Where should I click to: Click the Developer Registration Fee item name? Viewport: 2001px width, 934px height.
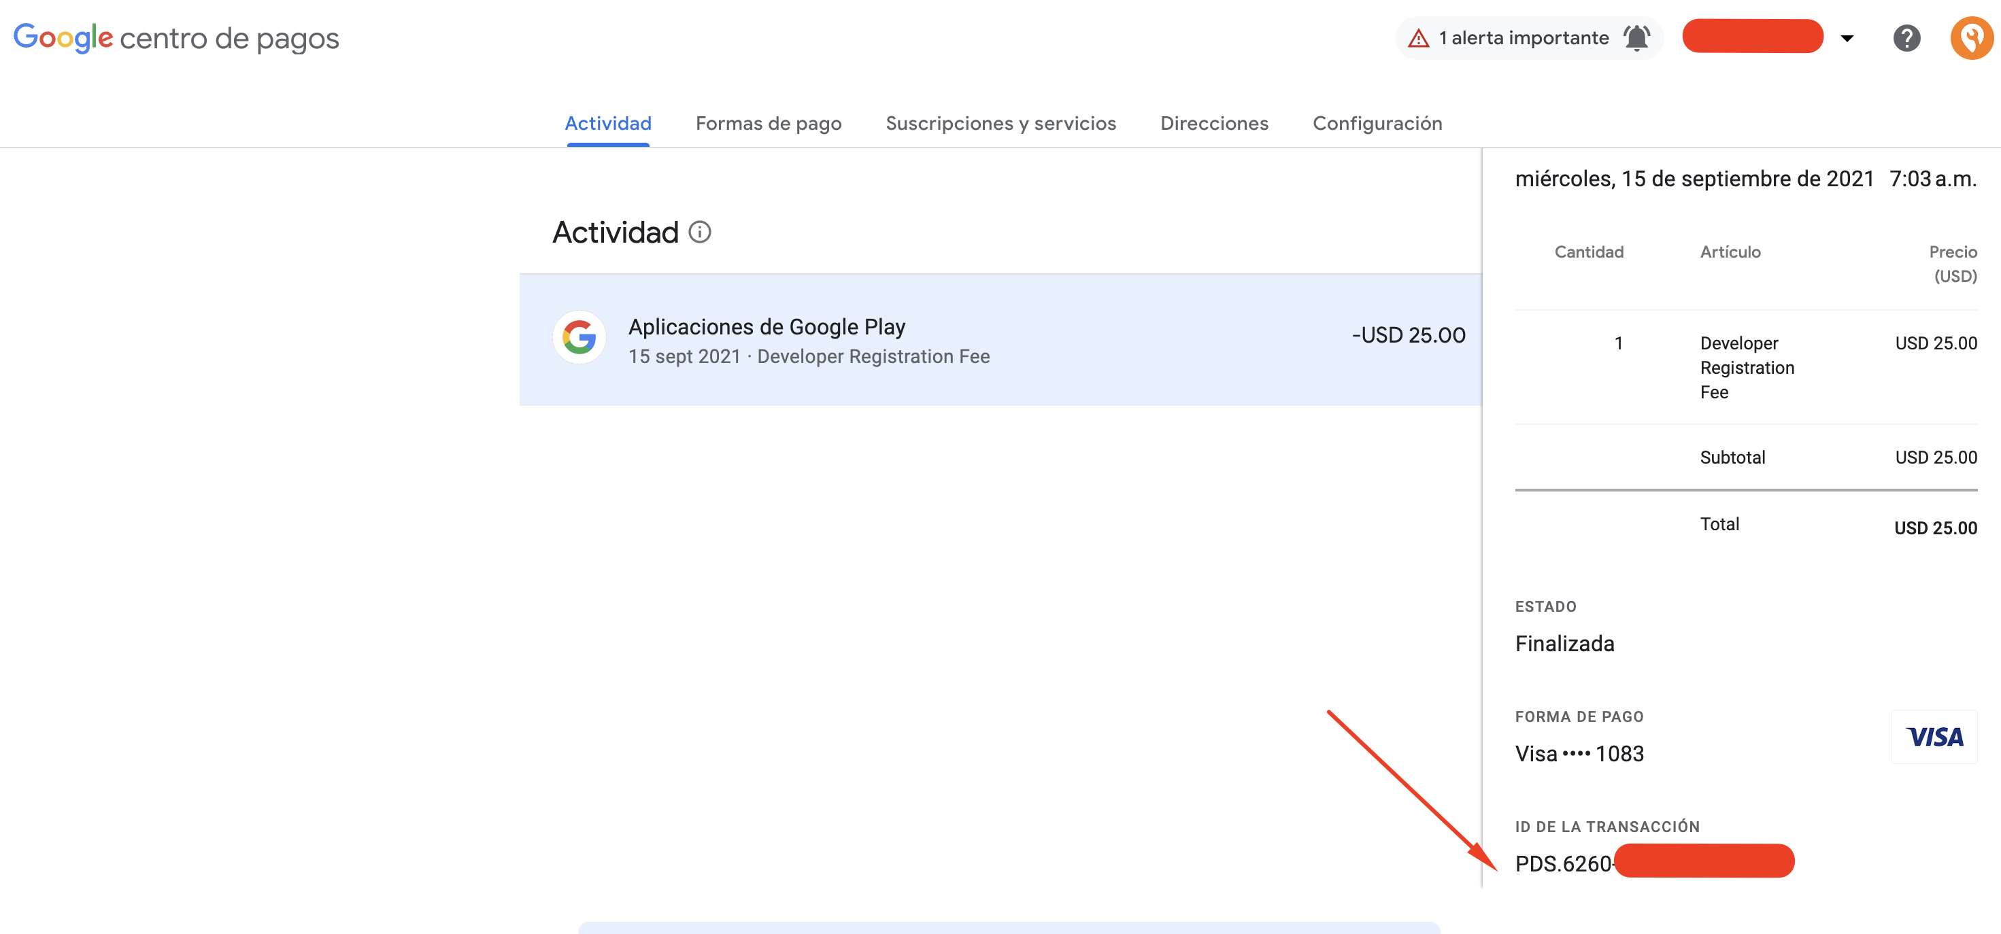[1747, 368]
